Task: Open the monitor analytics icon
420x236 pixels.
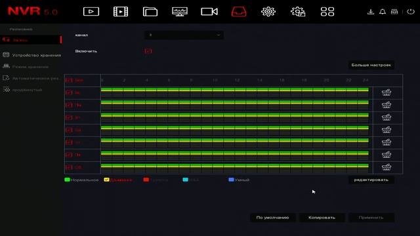Action: click(x=179, y=12)
